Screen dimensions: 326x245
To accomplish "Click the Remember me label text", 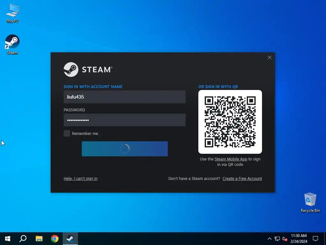I will pos(85,134).
